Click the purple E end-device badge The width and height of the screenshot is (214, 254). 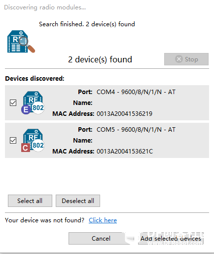pos(26,109)
